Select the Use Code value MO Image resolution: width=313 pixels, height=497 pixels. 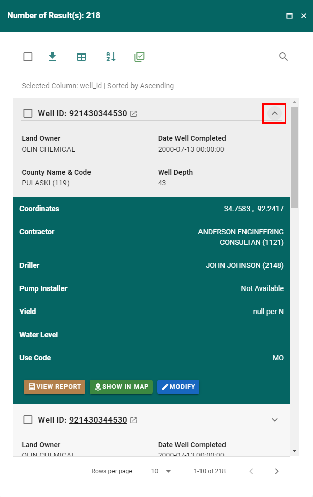[278, 358]
